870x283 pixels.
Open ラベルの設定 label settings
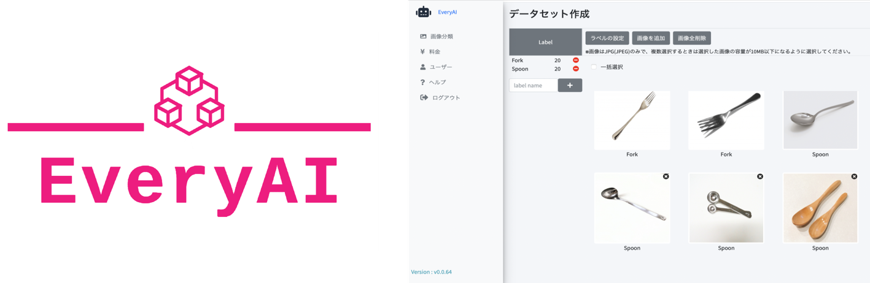tap(607, 38)
